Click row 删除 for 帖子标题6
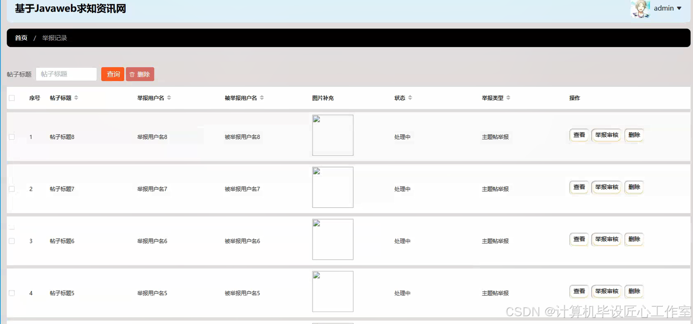Screen dimensions: 693x324 click(634, 239)
